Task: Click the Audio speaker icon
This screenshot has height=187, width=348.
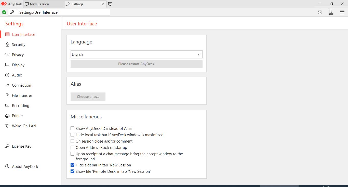Action: pos(7,75)
